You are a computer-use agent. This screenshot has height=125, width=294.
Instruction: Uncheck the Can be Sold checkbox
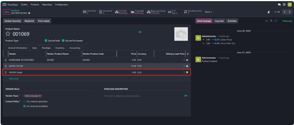click(46, 41)
